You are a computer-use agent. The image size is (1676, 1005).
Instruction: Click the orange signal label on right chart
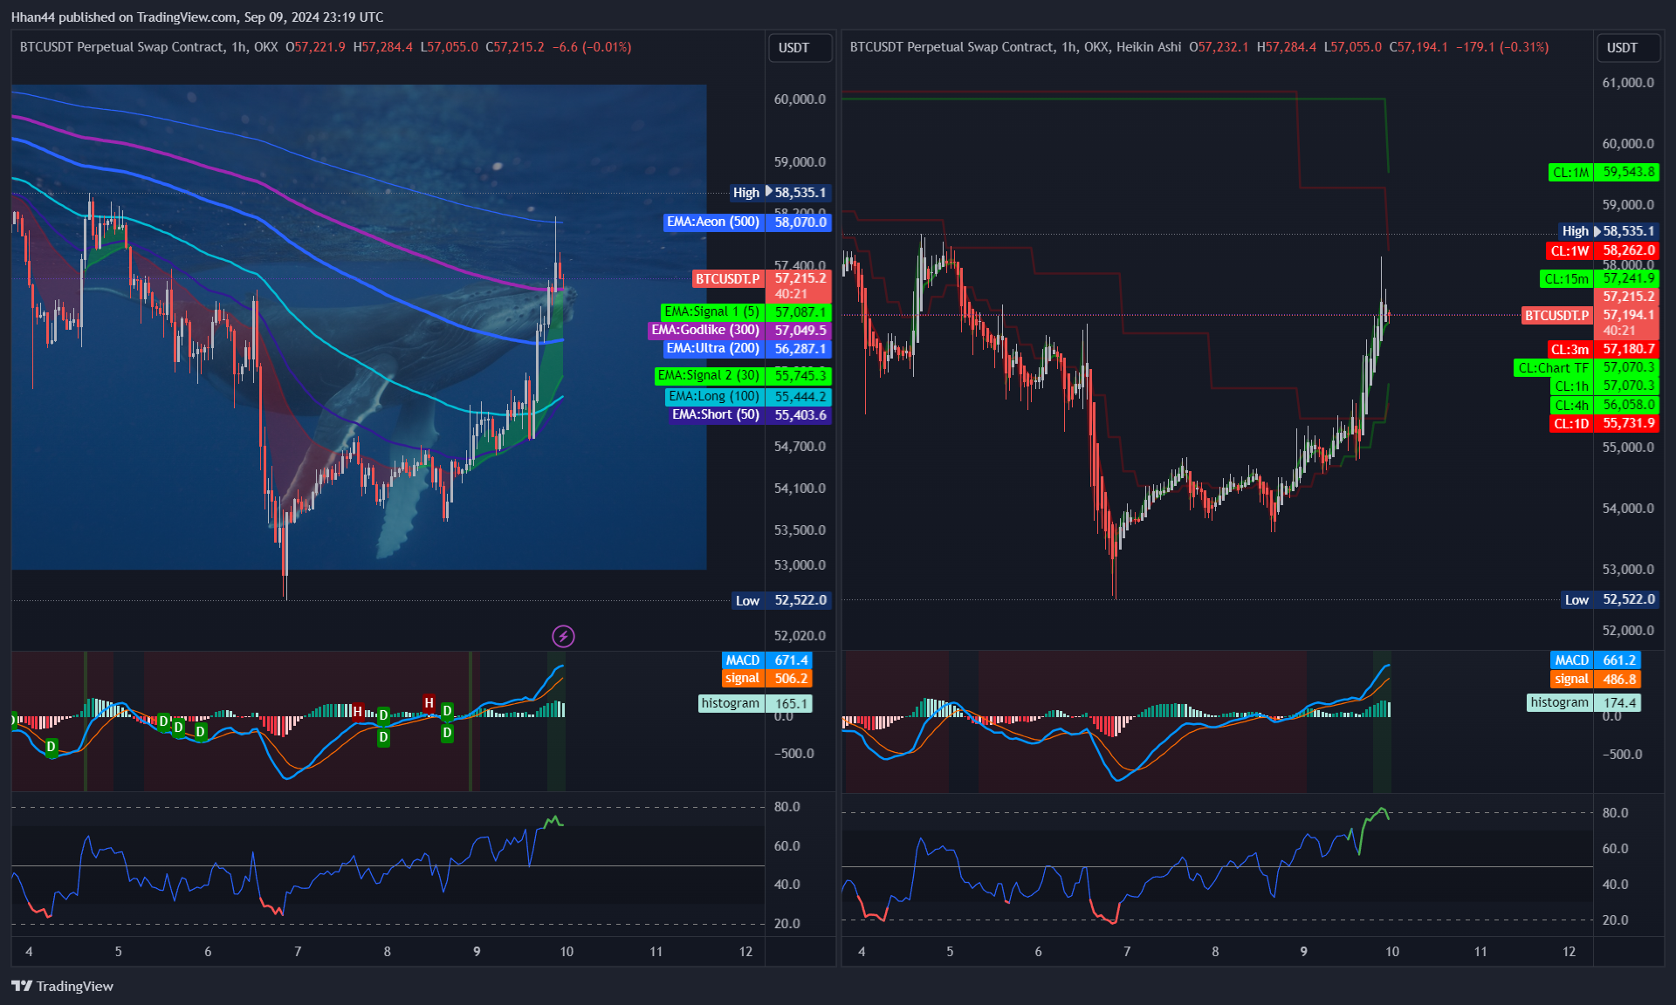(x=1572, y=679)
